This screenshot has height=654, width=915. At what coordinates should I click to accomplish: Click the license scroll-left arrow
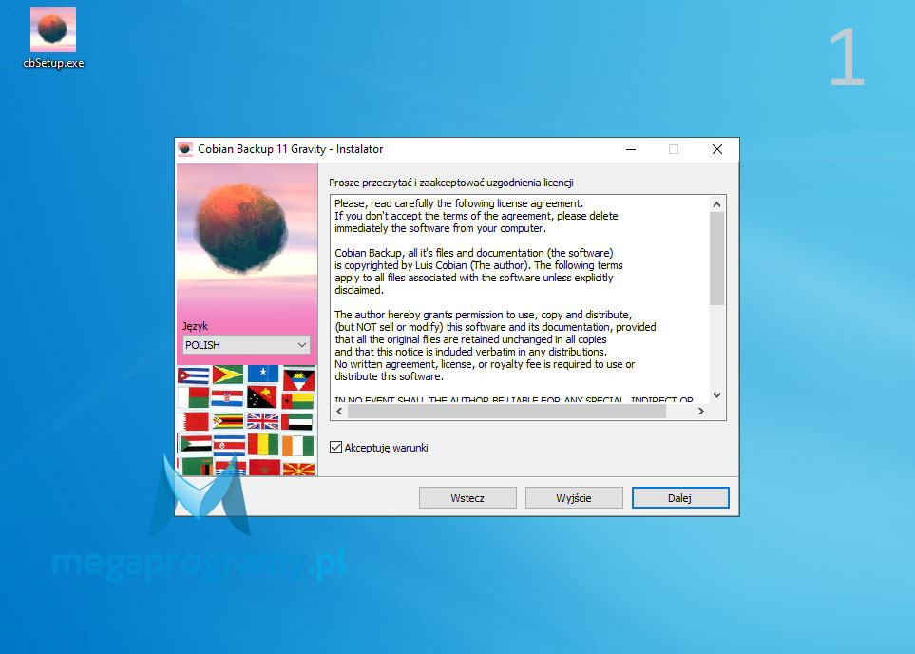(339, 411)
